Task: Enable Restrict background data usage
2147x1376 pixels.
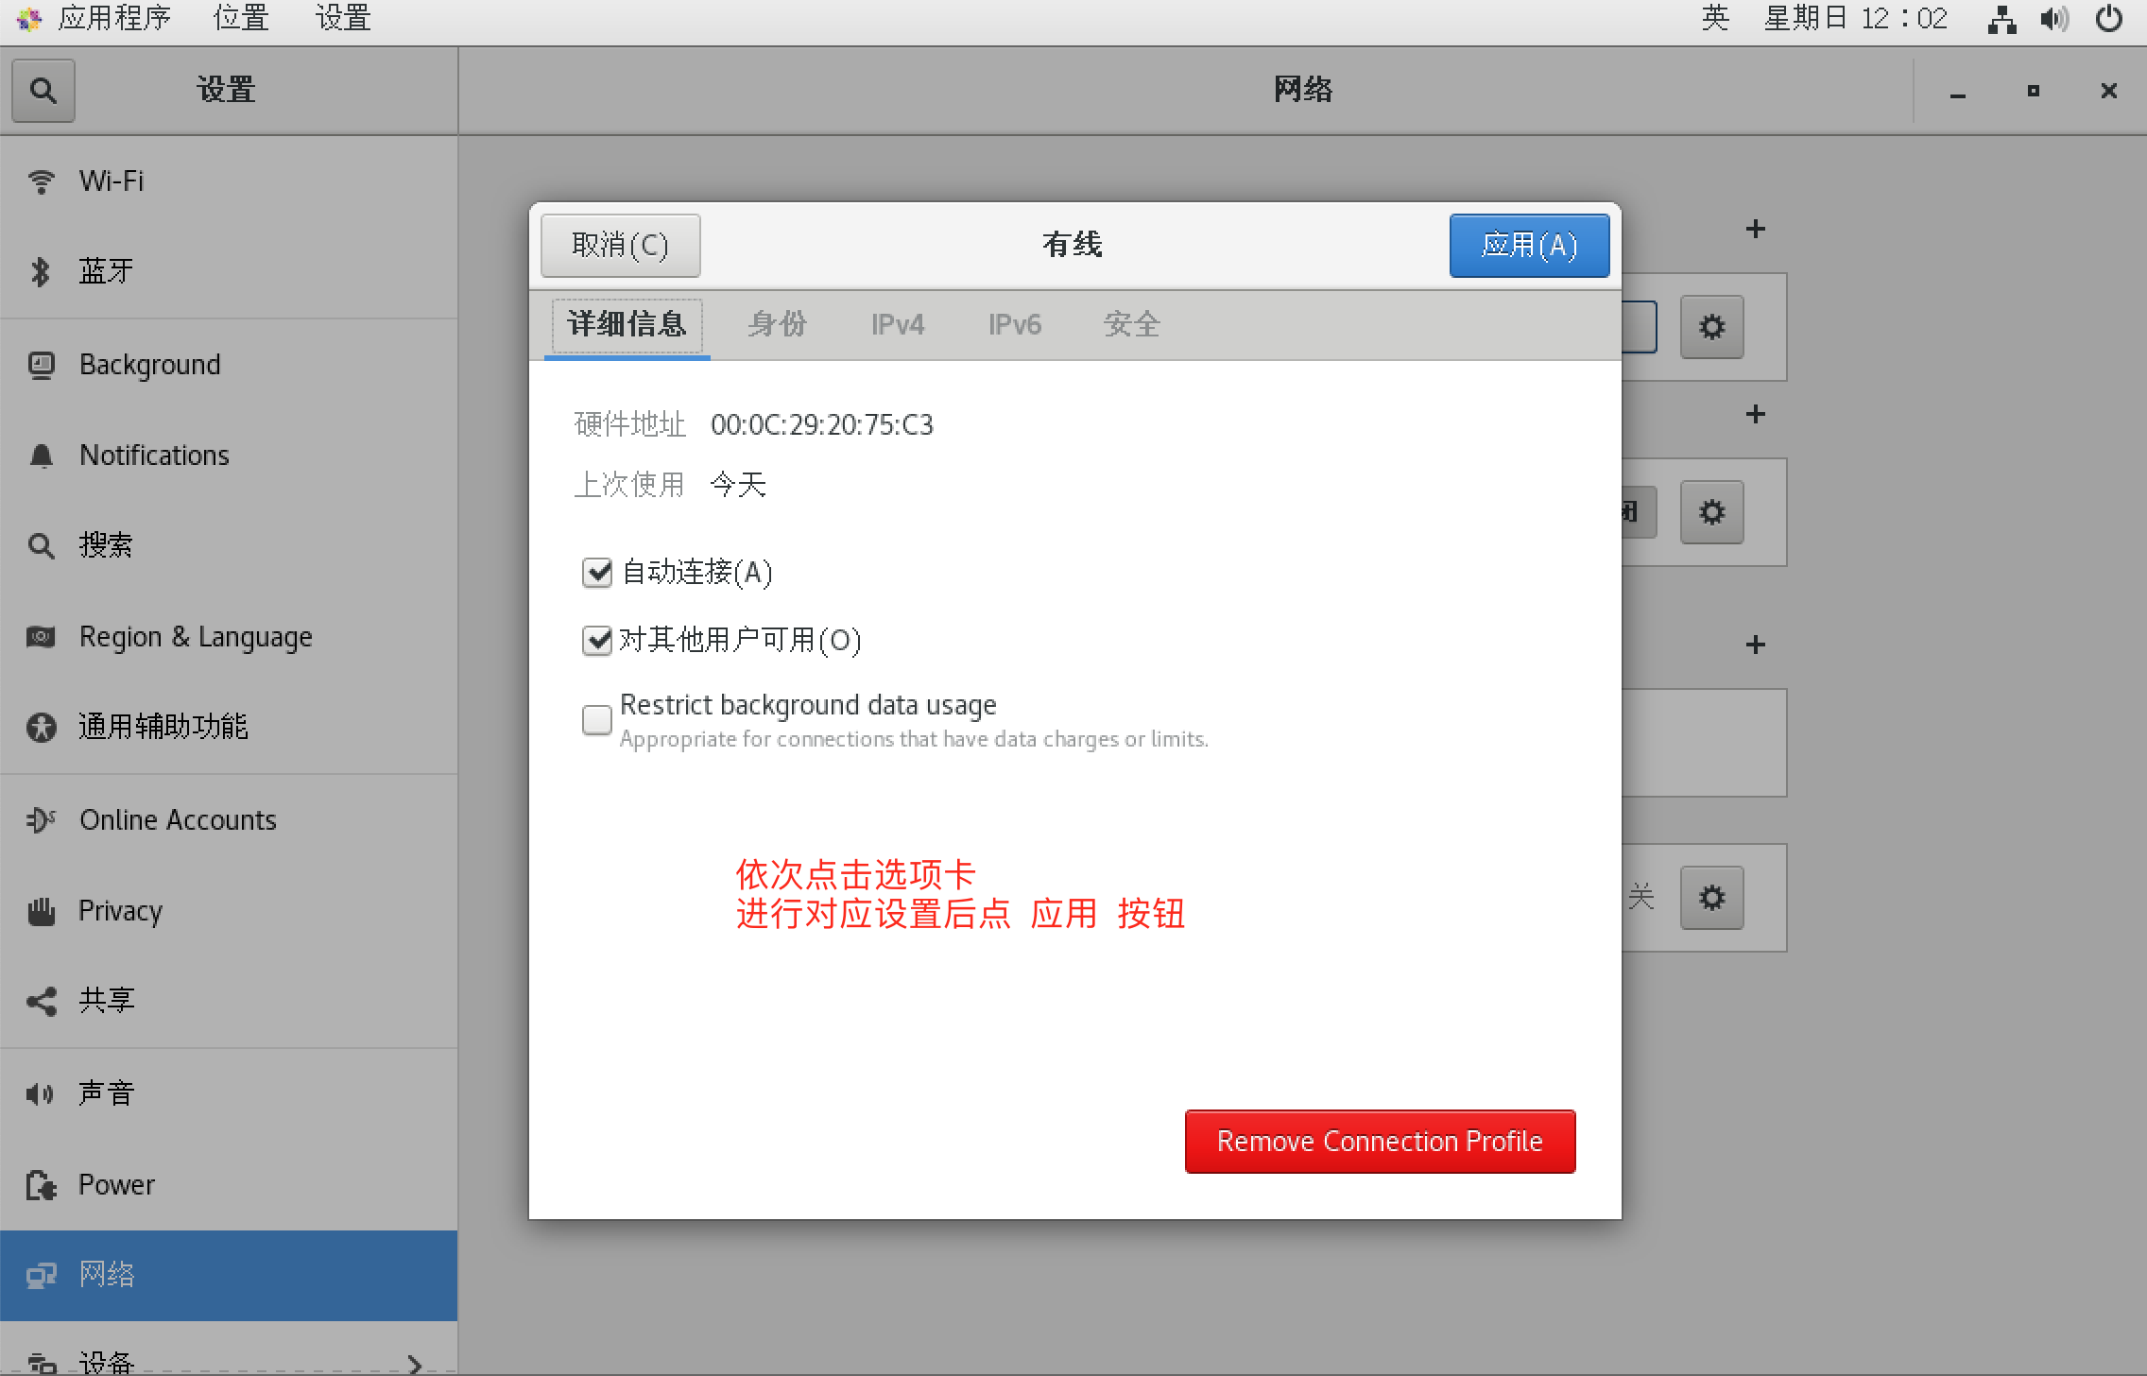Action: point(597,720)
